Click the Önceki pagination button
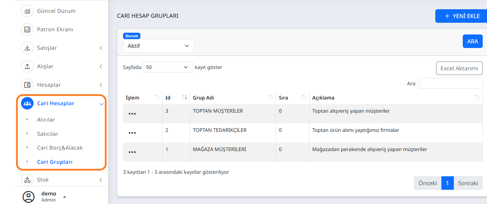 click(428, 183)
